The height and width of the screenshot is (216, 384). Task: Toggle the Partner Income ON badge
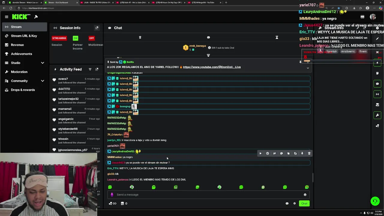(x=75, y=38)
